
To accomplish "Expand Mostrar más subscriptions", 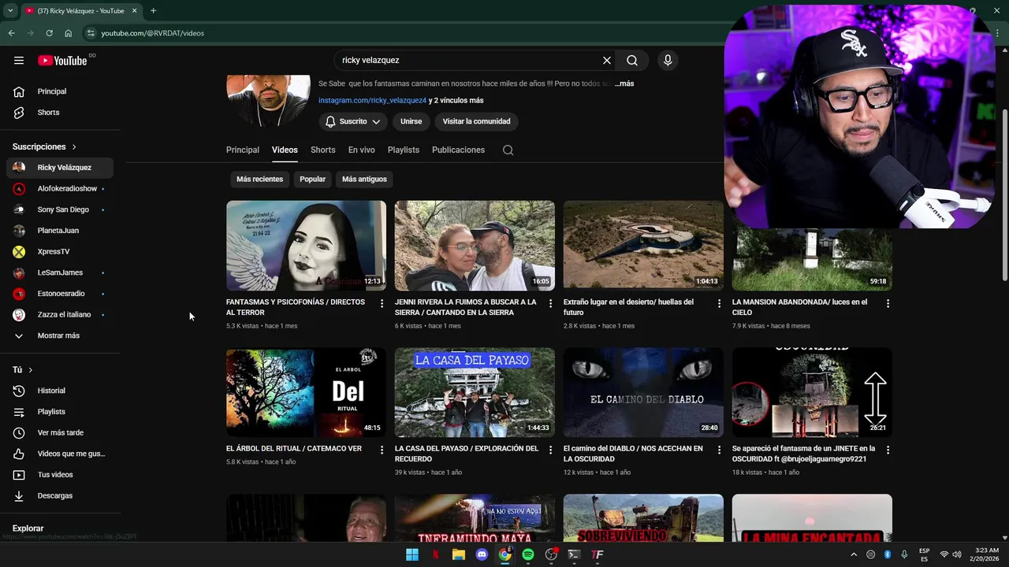I will pos(60,335).
